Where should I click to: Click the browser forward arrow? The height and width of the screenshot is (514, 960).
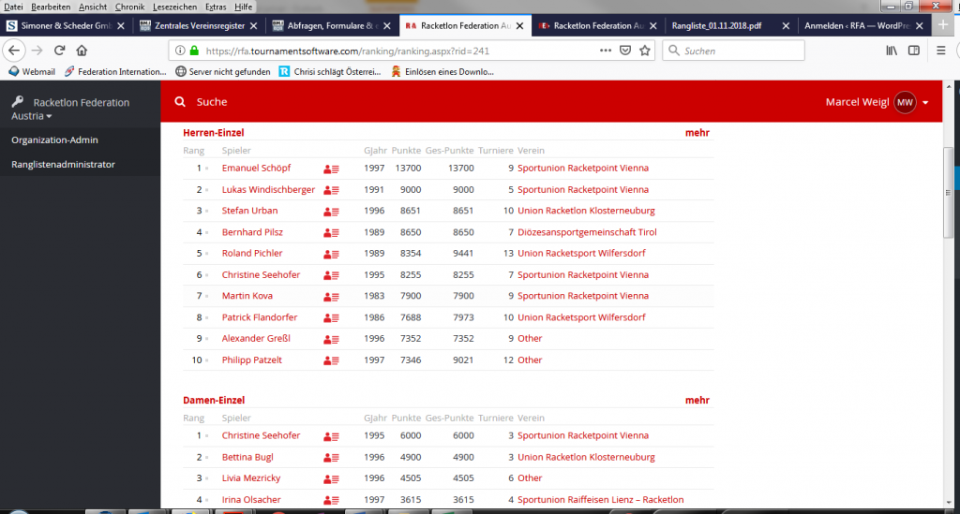pos(37,51)
